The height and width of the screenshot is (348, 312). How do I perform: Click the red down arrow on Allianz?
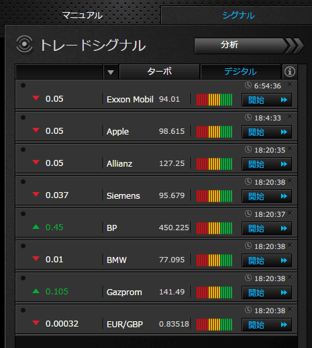click(x=36, y=162)
